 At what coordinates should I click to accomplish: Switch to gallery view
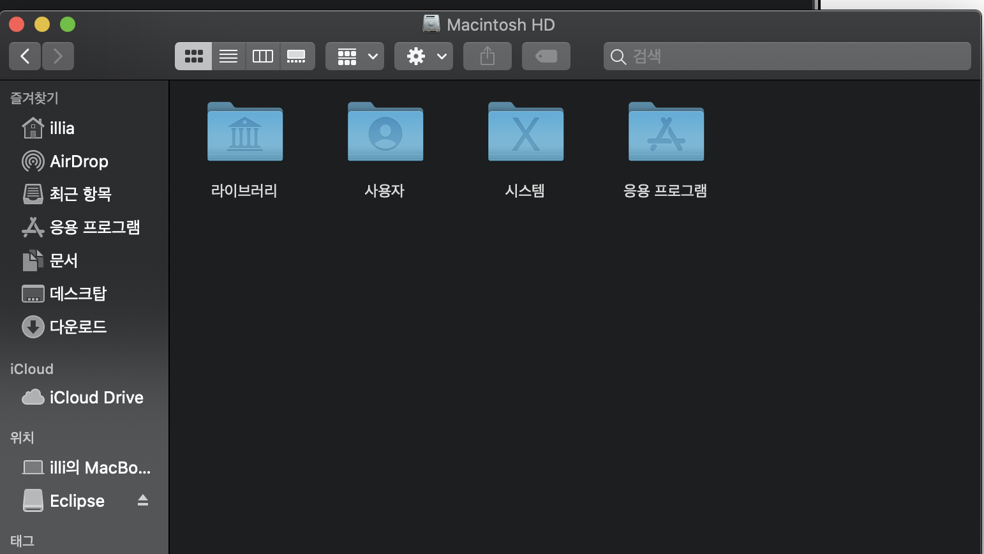(x=297, y=56)
